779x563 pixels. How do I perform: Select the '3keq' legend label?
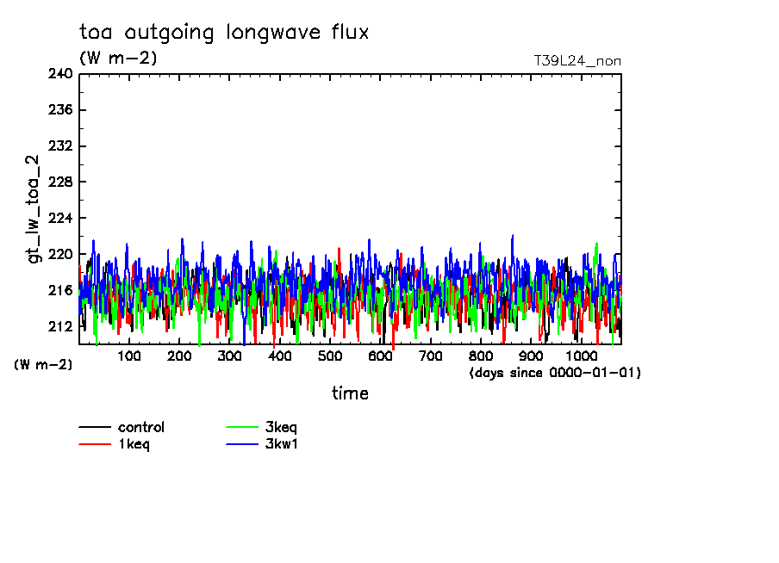pos(281,427)
